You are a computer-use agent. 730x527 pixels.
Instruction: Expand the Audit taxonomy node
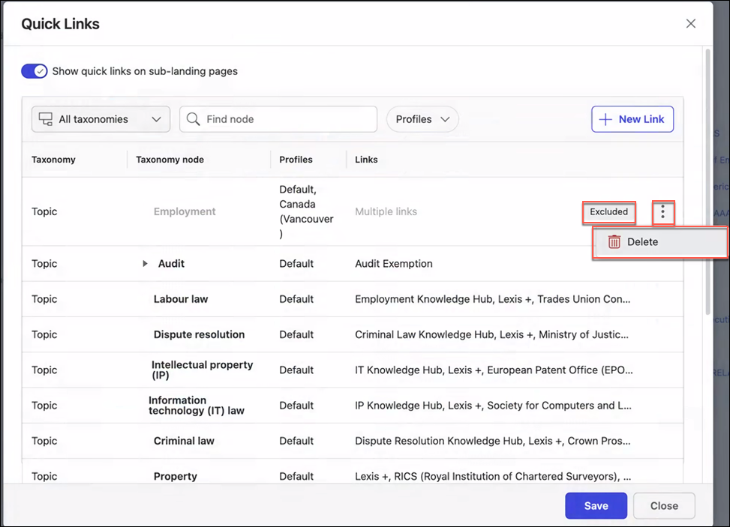(145, 264)
